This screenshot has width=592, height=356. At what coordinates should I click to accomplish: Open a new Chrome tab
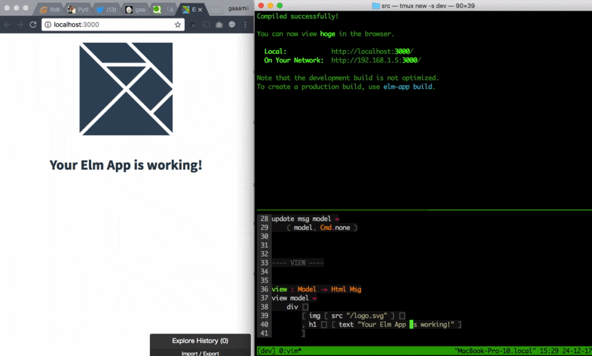pos(216,10)
